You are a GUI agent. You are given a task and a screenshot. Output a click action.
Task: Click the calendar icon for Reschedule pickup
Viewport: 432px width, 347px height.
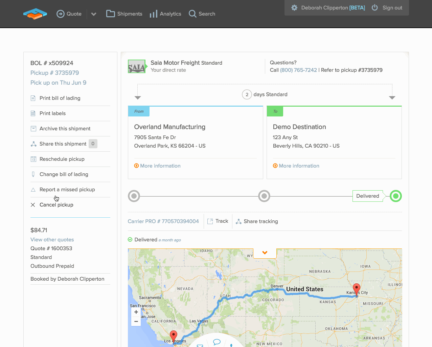[x=33, y=159]
